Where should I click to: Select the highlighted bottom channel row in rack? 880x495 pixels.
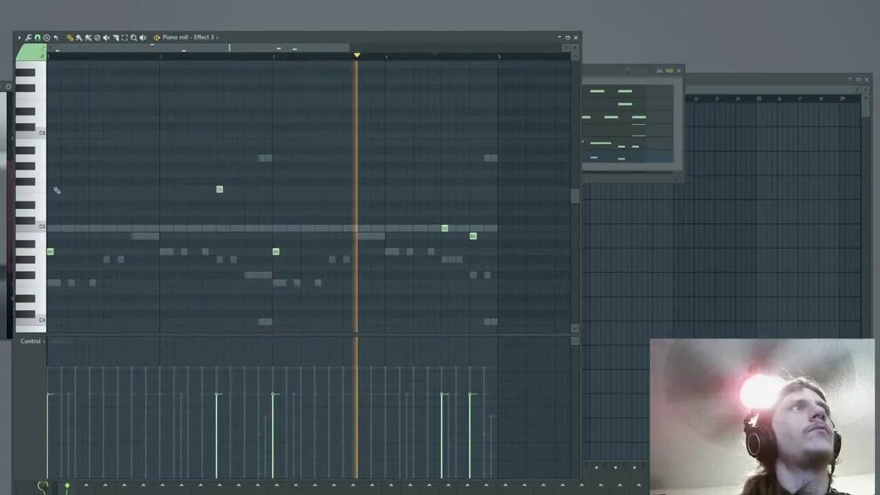point(628,157)
